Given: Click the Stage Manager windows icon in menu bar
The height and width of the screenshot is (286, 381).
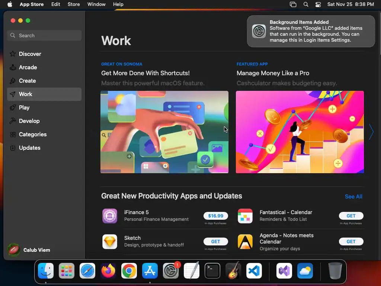Looking at the screenshot, I should [293, 4].
